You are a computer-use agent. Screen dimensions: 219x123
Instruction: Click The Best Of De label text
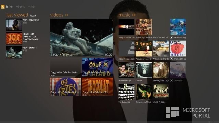pos(180,59)
